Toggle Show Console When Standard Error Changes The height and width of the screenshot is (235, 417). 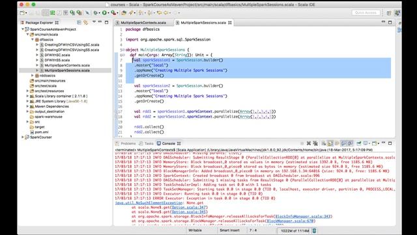tap(351, 144)
